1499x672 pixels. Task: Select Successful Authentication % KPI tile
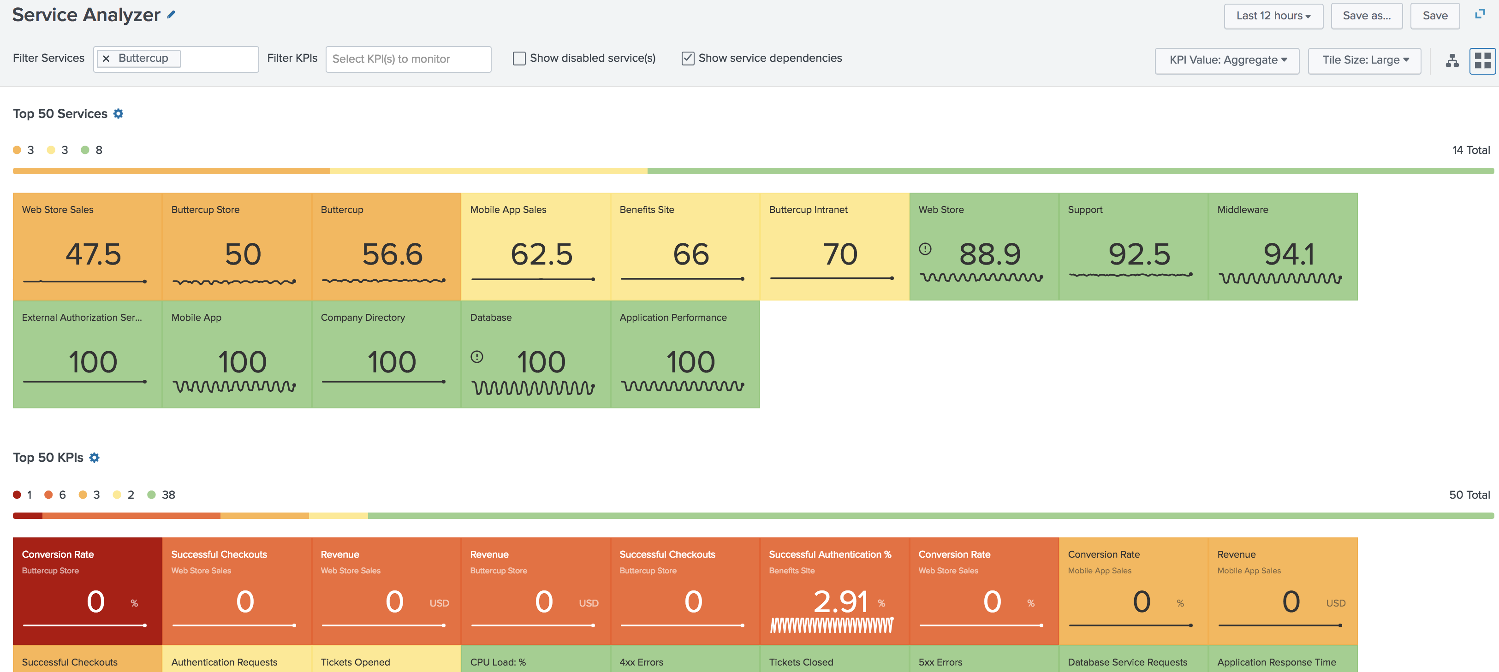[834, 591]
